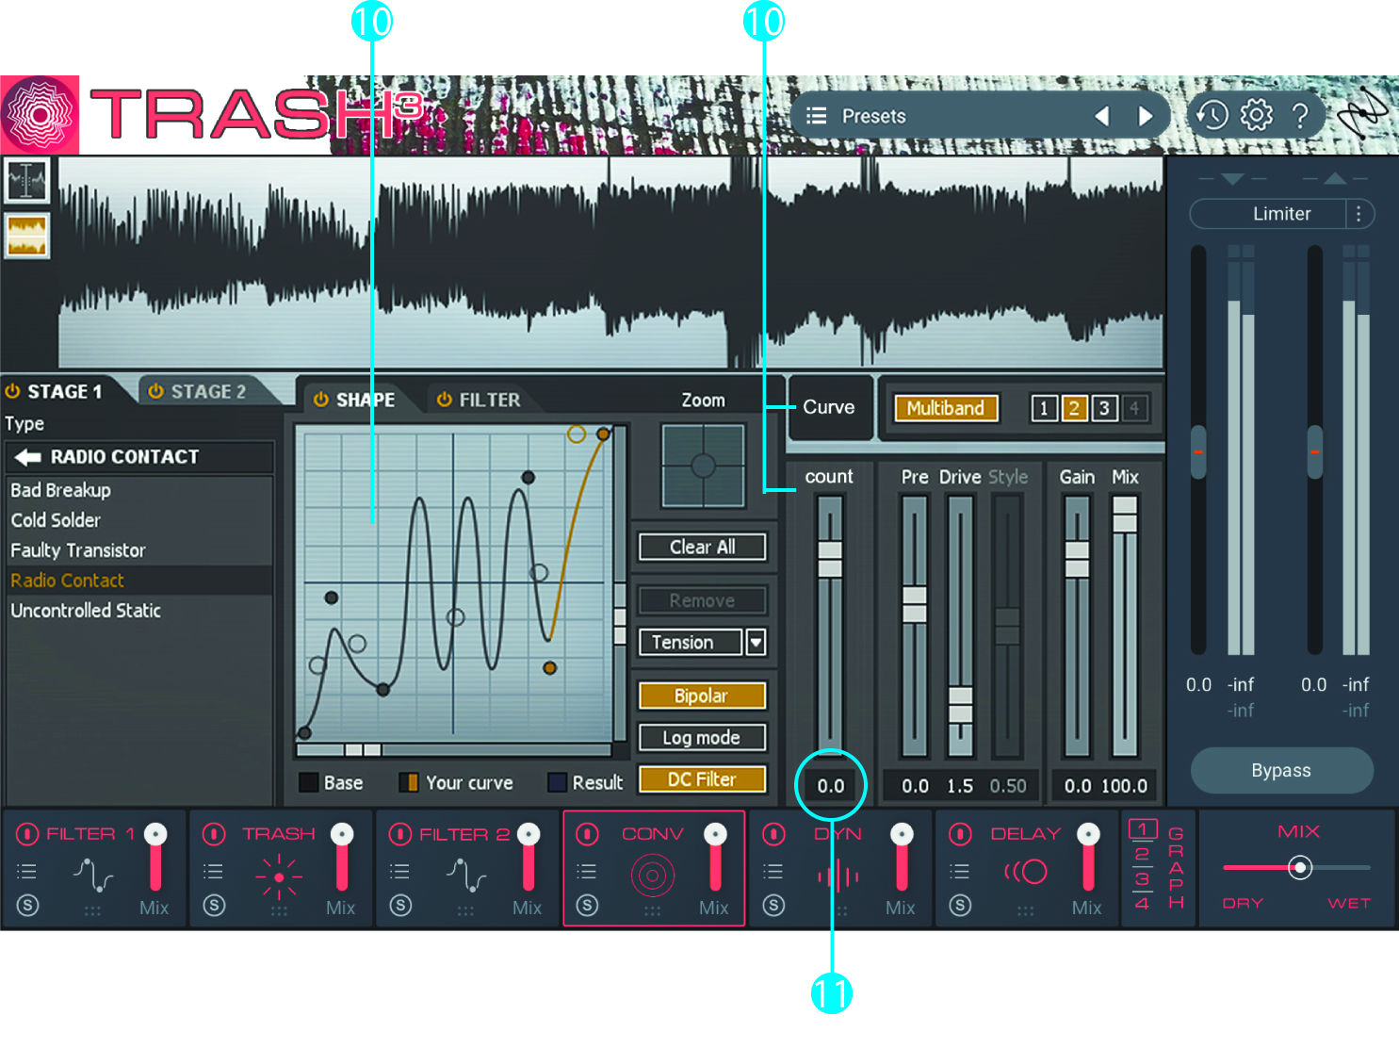Click the help question mark icon
The height and width of the screenshot is (1048, 1399).
point(1300,116)
